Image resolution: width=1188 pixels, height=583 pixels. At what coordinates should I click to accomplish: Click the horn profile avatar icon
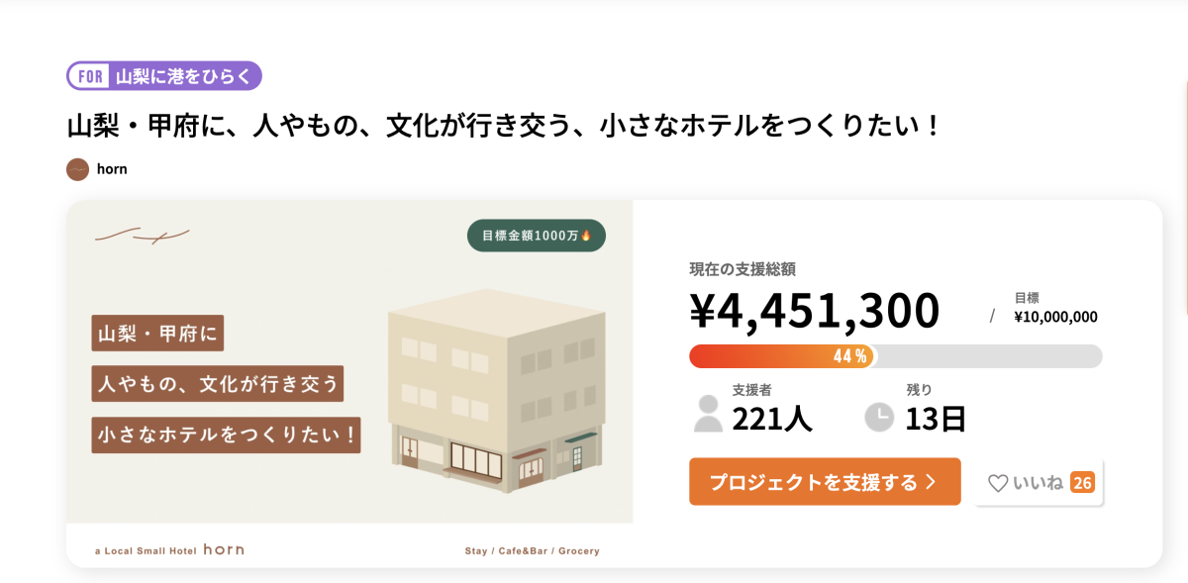point(77,169)
